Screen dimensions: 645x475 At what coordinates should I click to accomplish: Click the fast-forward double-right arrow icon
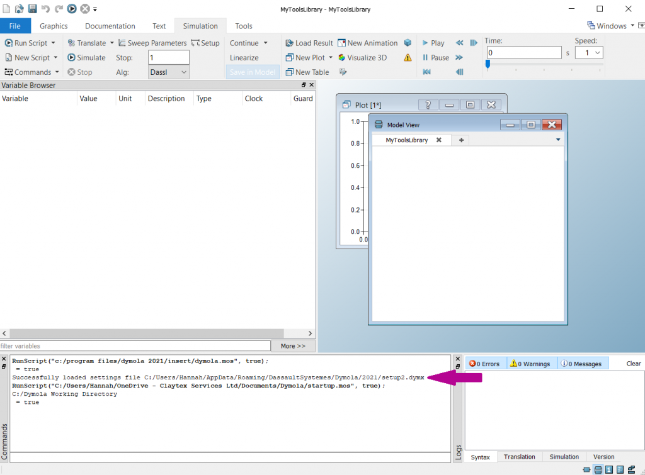pyautogui.click(x=459, y=57)
